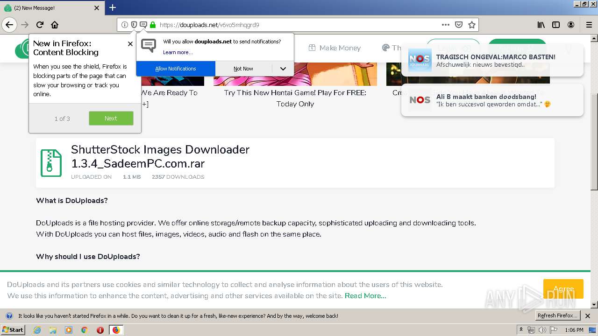Allow Notifications for douploads.net
Viewport: 598px width, 336px height.
[176, 69]
